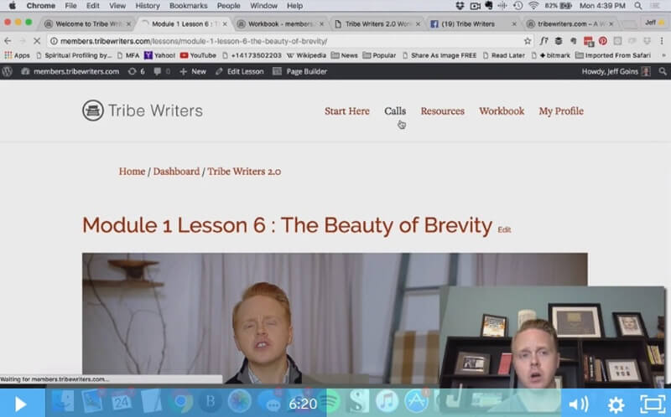Open the Time Machine menu bar icon
671x417 pixels.
click(x=518, y=6)
